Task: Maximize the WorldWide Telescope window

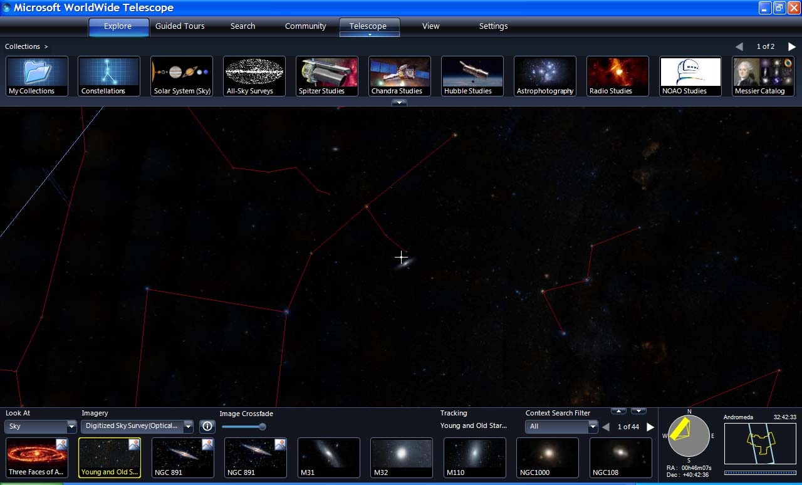Action: tap(779, 8)
